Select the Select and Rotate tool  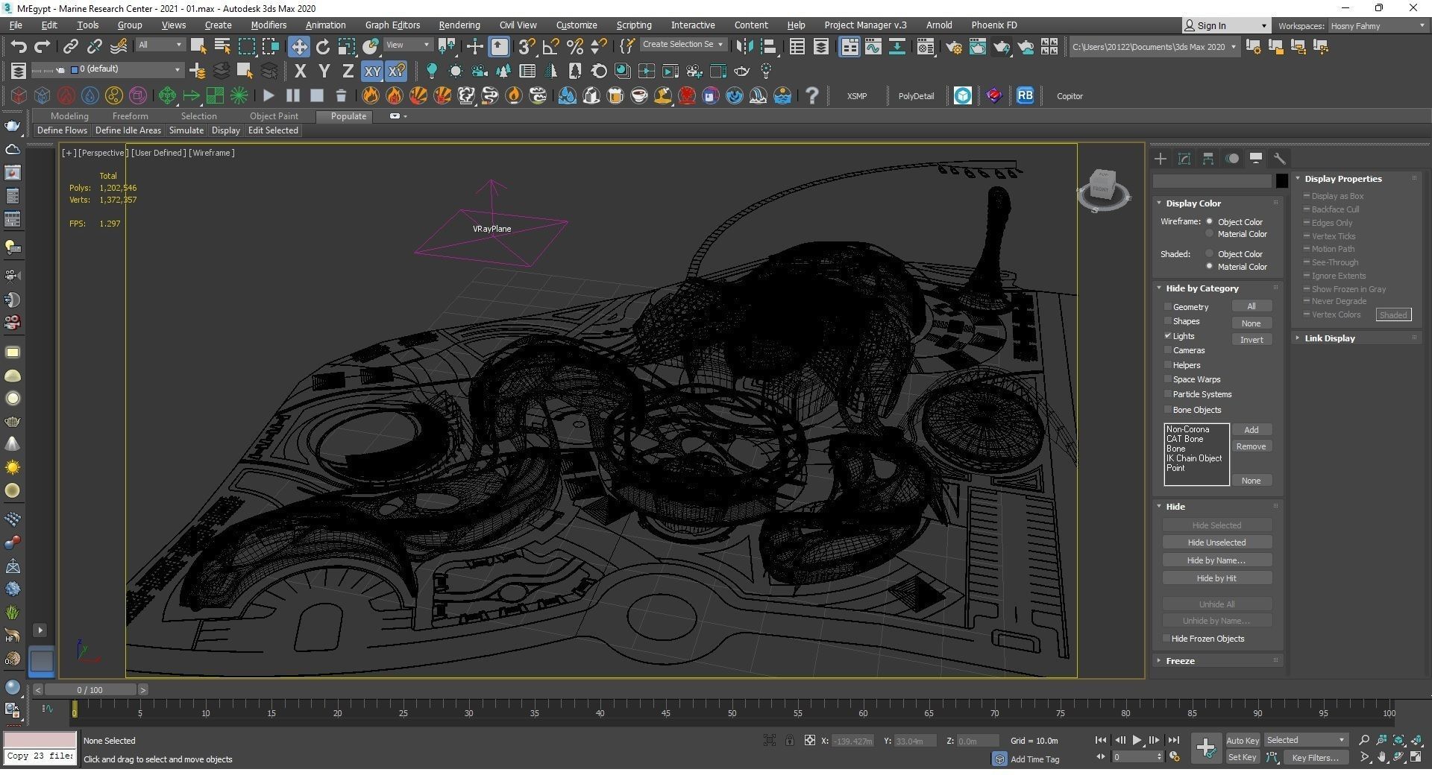[x=323, y=47]
